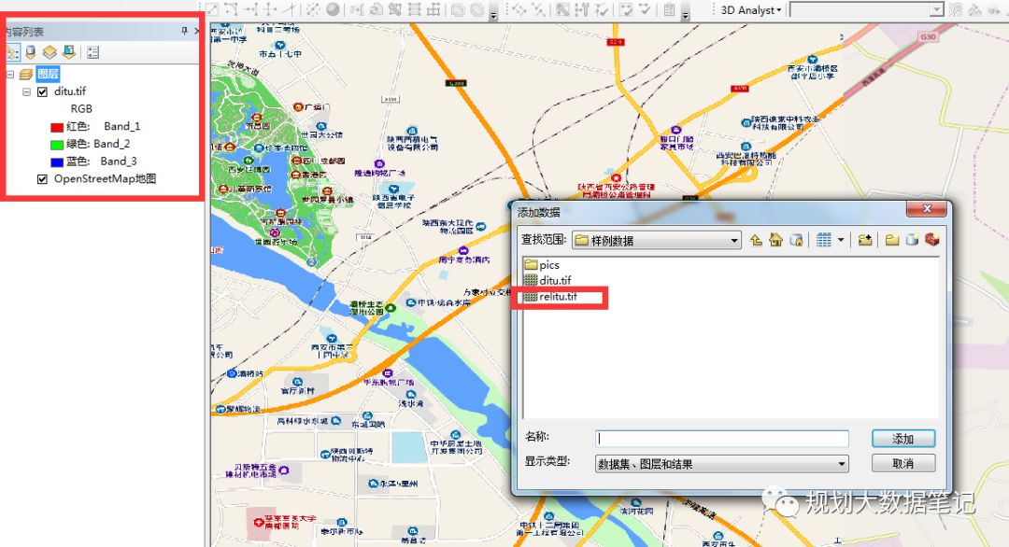The image size is (1009, 547).
Task: Open the table of contents options icon
Action: click(92, 52)
